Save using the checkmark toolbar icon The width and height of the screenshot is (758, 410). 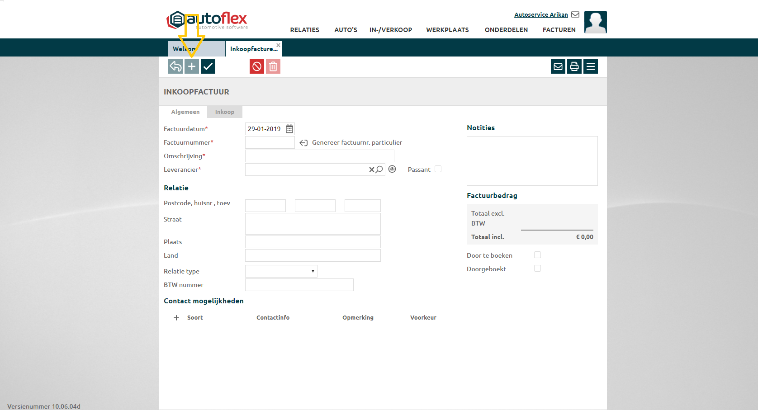click(x=208, y=66)
